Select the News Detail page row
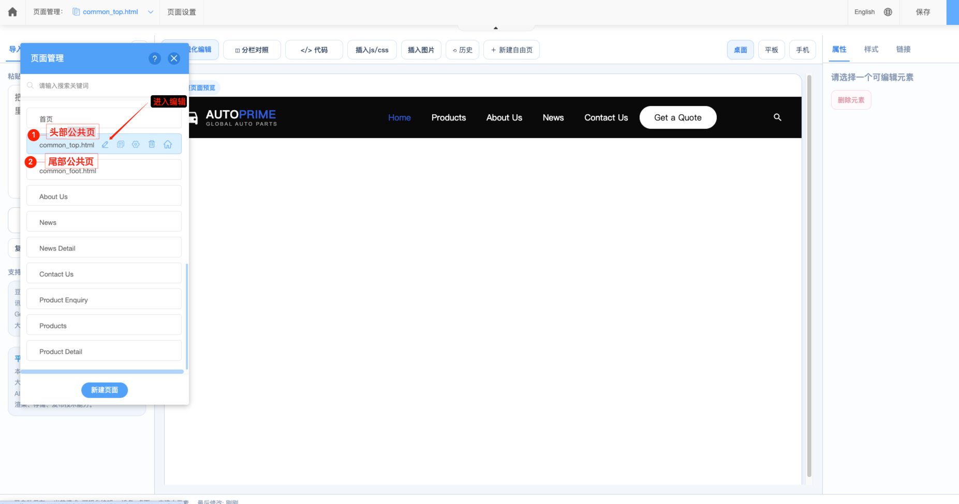Image resolution: width=959 pixels, height=504 pixels. click(x=104, y=248)
